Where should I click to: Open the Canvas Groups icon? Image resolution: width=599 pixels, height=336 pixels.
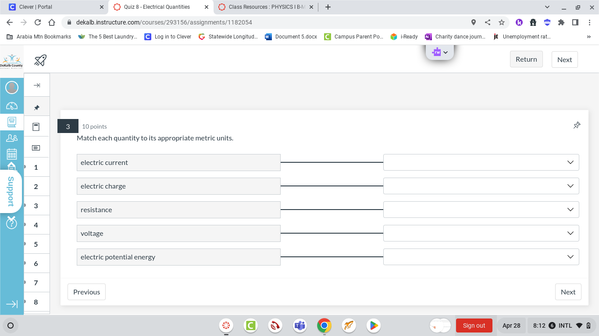12,138
